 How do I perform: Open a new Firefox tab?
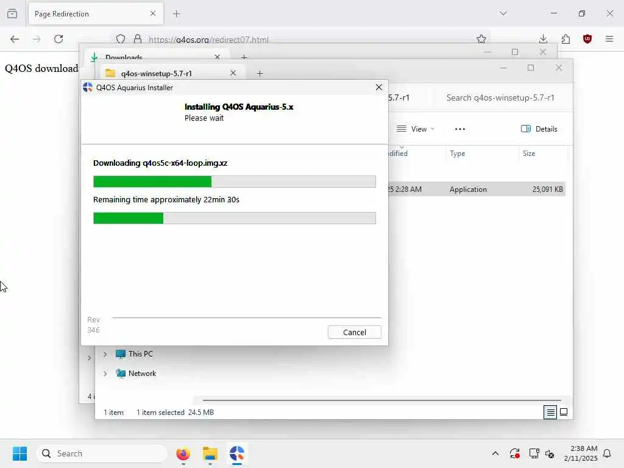pyautogui.click(x=177, y=14)
